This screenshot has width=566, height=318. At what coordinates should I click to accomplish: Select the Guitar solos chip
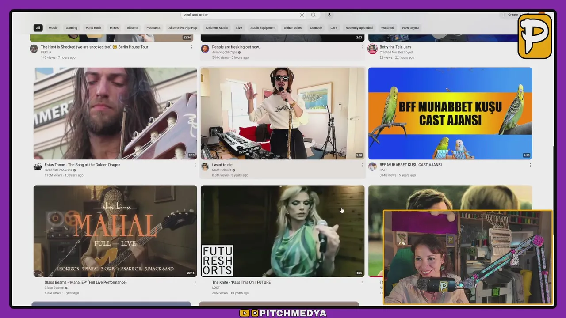(x=293, y=28)
